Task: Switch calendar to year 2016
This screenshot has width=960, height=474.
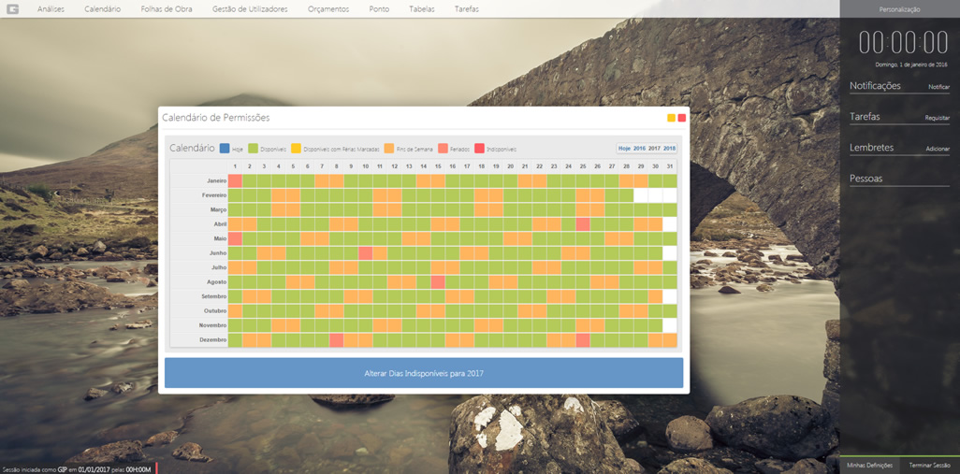Action: pyautogui.click(x=639, y=149)
